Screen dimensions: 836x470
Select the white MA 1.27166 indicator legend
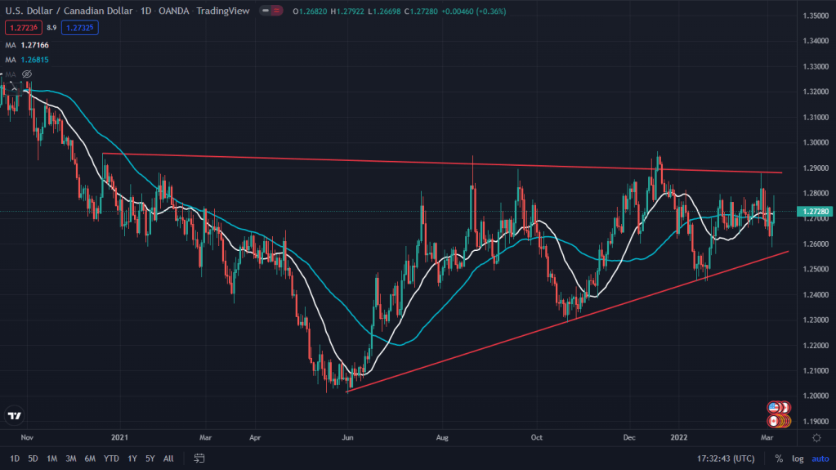[x=32, y=43]
